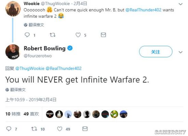The width and height of the screenshot is (188, 136).
Task: Retweet Robert Bowling's tweet
Action: click(x=34, y=129)
